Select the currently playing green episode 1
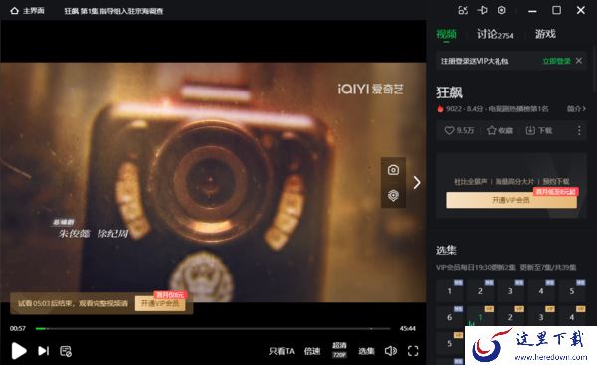 pyautogui.click(x=481, y=317)
